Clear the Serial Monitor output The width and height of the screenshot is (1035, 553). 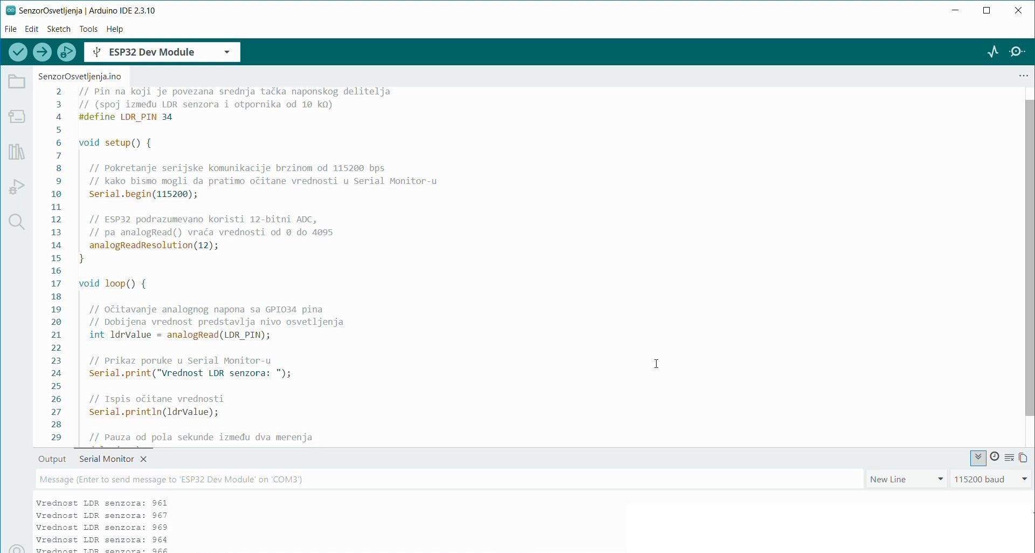coord(1010,459)
